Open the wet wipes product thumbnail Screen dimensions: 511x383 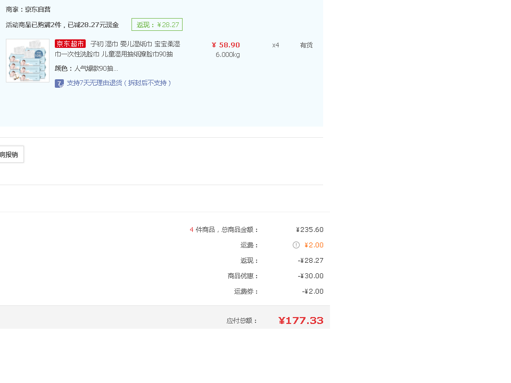pos(28,61)
